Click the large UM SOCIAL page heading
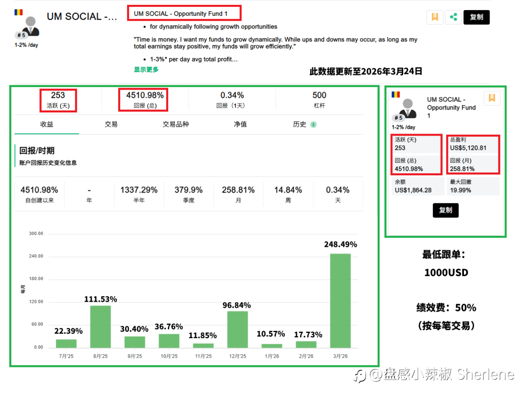 click(x=82, y=17)
